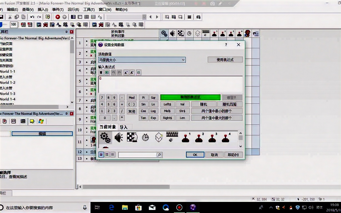Redo the expression edit in dialog
Viewport: 341px width, 213px height.
point(119,72)
